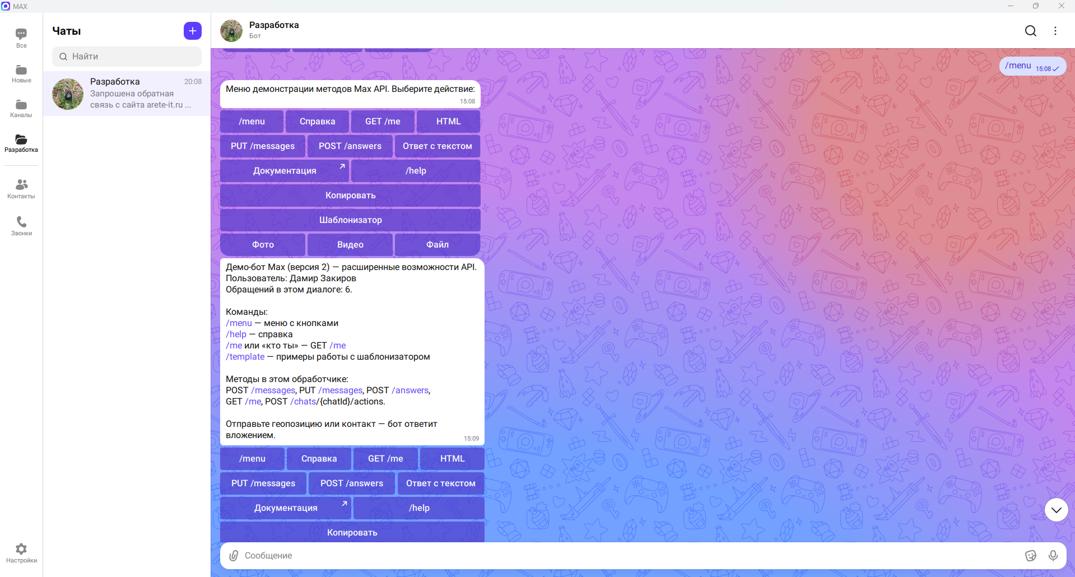Open the Каналы folder in sidebar
1075x577 pixels.
point(21,108)
